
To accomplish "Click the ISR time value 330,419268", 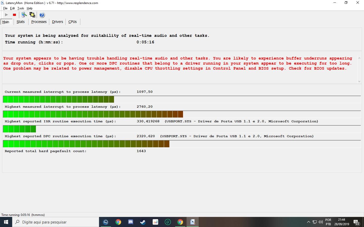I will point(148,121).
